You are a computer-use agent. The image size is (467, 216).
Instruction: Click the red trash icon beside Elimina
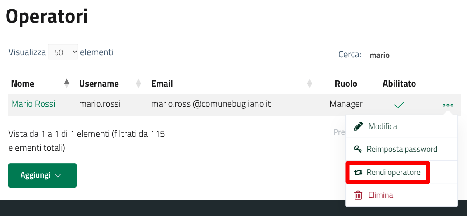[x=358, y=195]
